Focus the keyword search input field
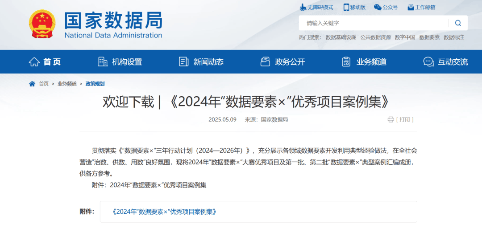The width and height of the screenshot is (482, 237). pyautogui.click(x=374, y=23)
